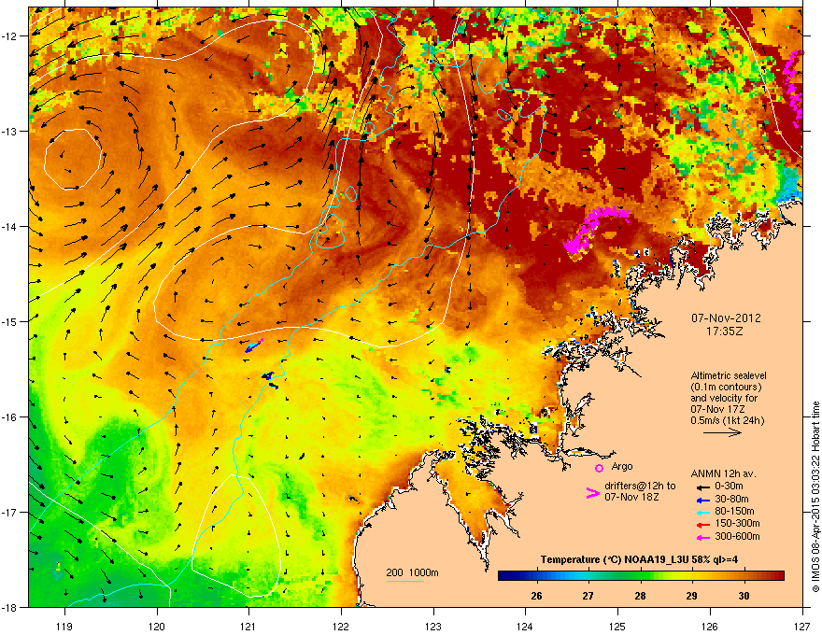Click the 'Argo' legend label
The width and height of the screenshot is (822, 635).
(622, 466)
